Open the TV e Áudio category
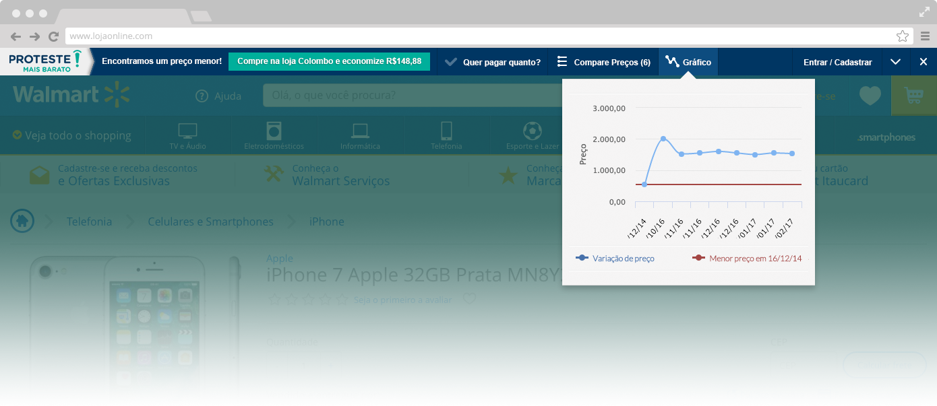Screen dimensions: 937x406 [187, 135]
